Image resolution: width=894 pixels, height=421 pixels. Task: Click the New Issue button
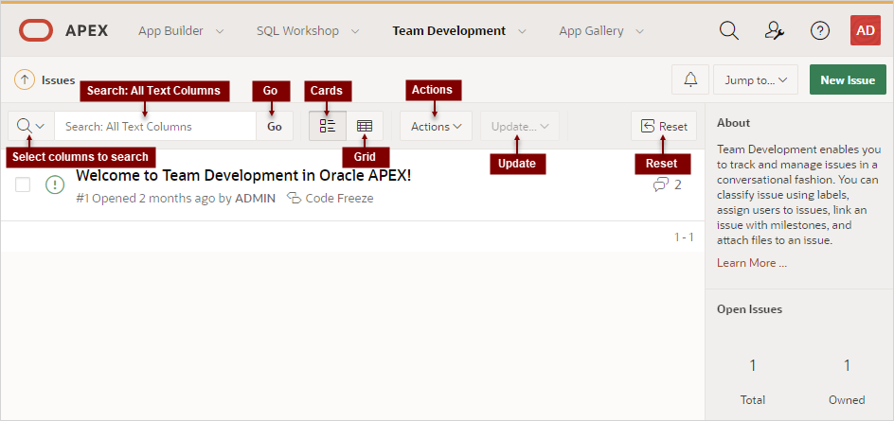848,79
